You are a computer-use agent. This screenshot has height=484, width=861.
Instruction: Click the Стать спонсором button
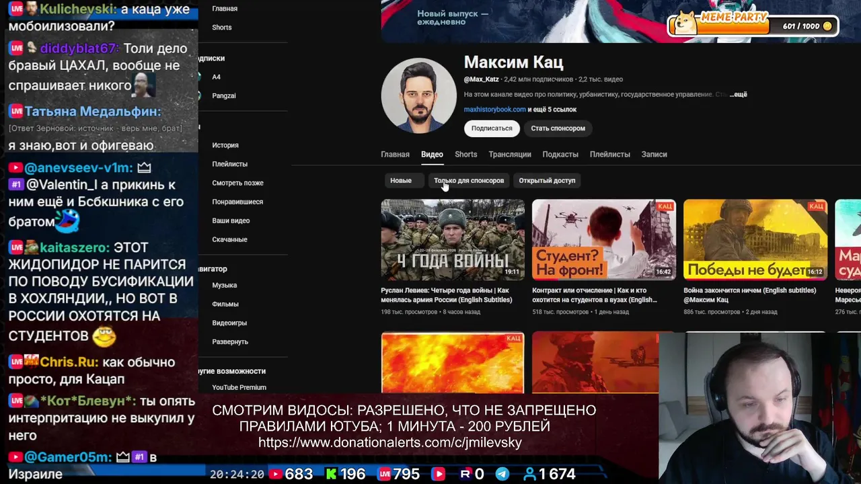pyautogui.click(x=558, y=128)
